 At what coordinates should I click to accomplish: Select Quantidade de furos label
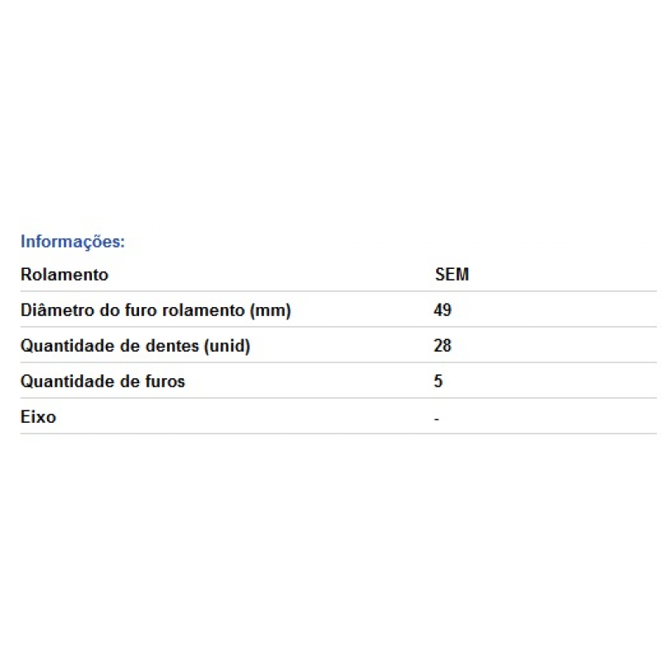[103, 381]
